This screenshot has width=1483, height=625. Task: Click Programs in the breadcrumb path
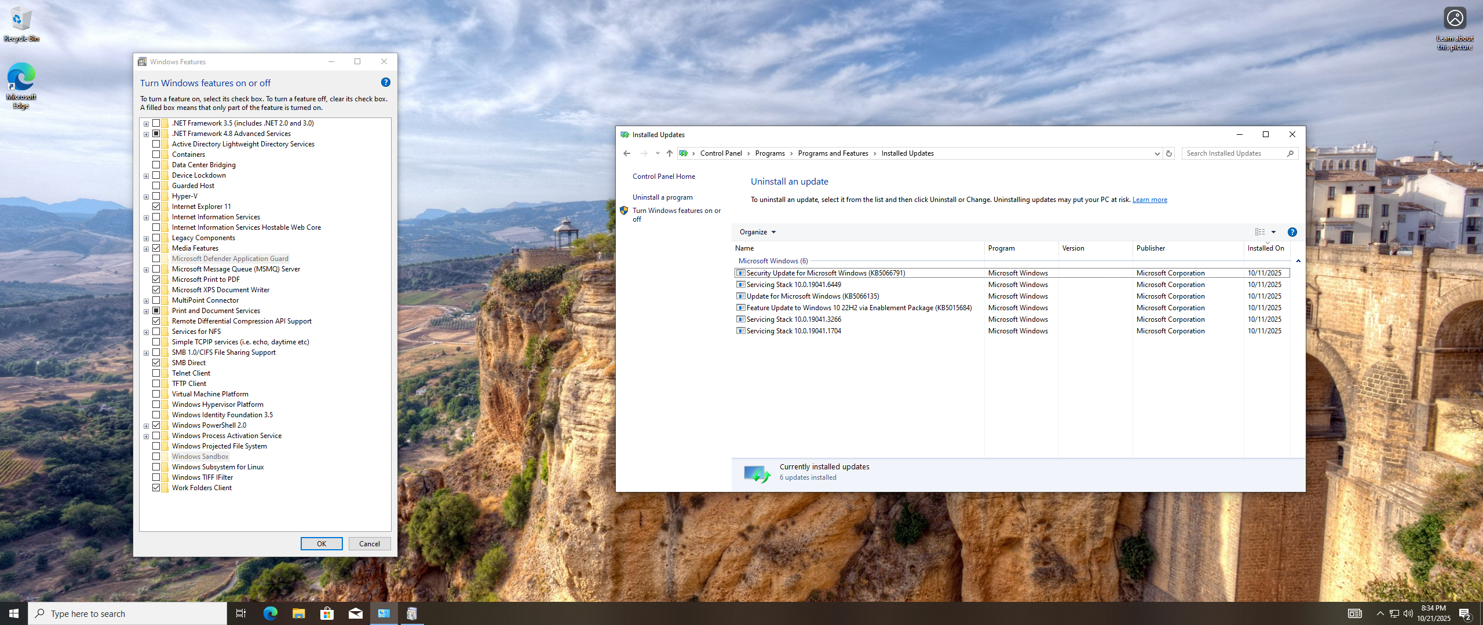point(770,153)
